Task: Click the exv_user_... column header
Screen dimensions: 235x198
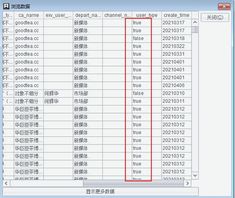Action: point(58,15)
